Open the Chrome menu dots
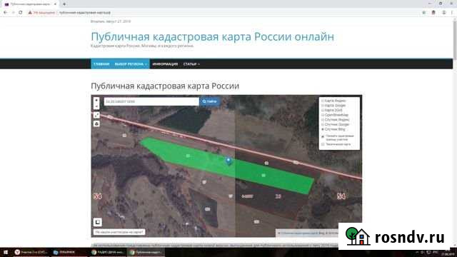Image resolution: width=457 pixels, height=257 pixels. [452, 13]
